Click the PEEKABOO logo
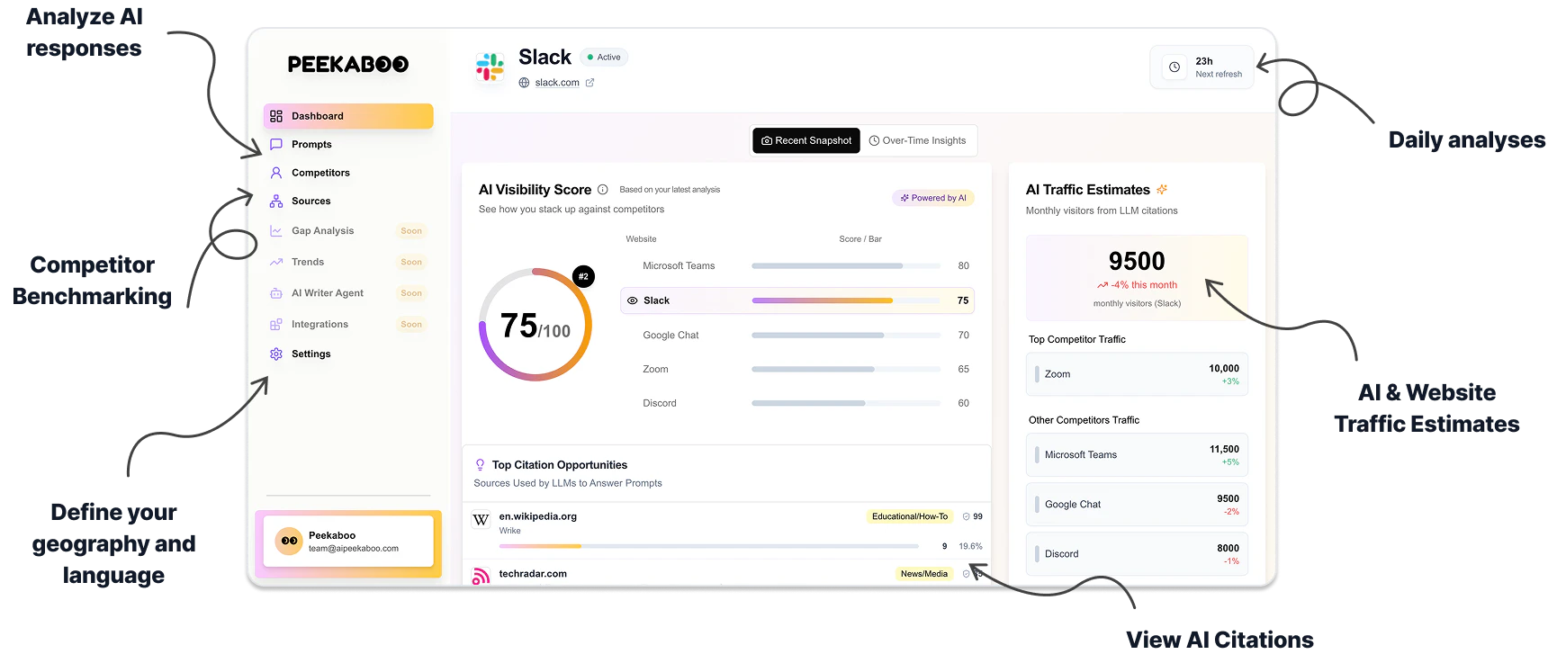Screen dimensions: 1557x672 click(348, 65)
